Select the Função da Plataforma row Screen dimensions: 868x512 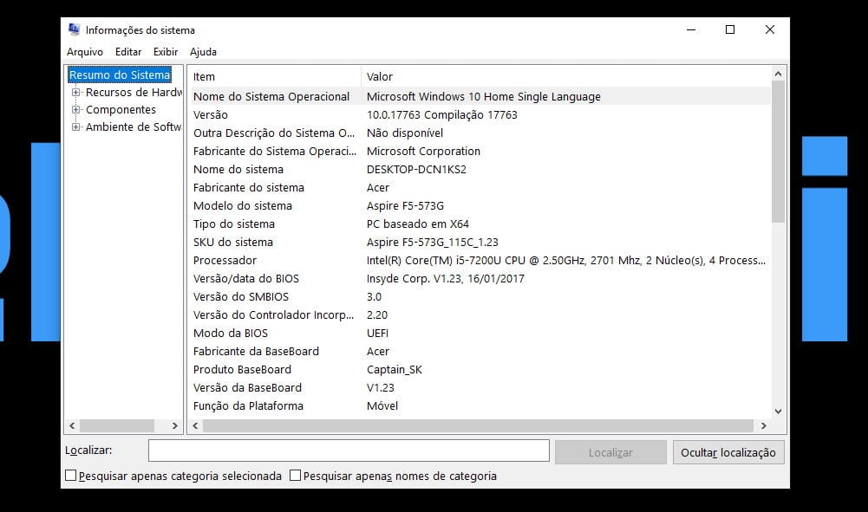tap(480, 406)
